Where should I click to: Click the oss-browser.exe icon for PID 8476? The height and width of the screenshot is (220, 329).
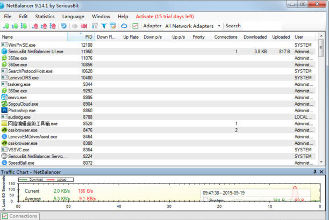coord(4,130)
